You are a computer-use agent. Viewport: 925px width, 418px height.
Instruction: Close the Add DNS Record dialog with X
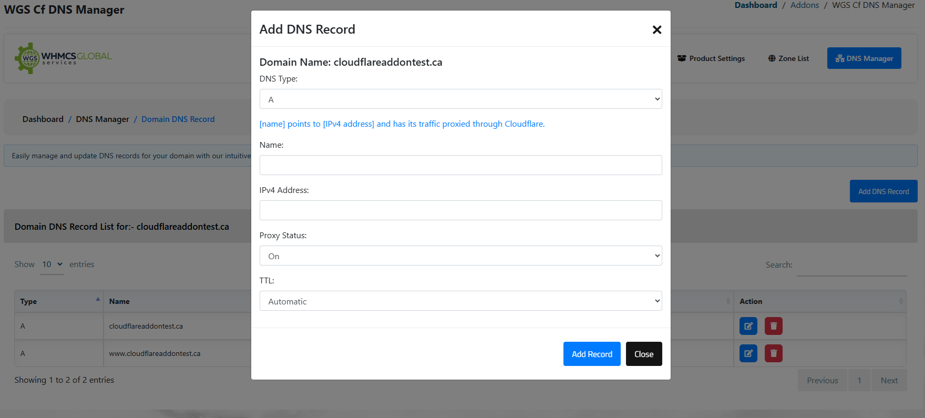pyautogui.click(x=656, y=30)
